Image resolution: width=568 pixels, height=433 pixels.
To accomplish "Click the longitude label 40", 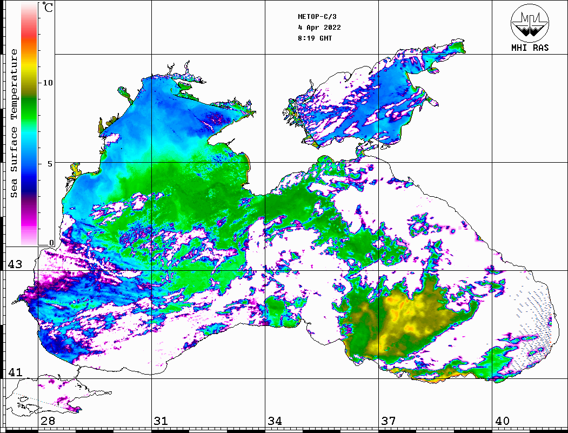I will pos(502,421).
